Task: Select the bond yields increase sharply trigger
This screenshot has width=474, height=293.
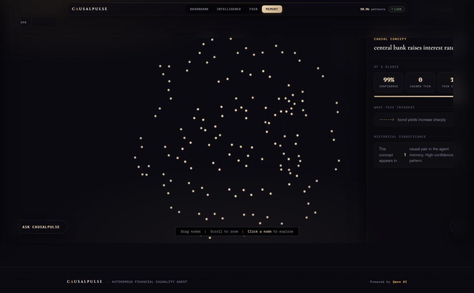Action: coord(414,120)
